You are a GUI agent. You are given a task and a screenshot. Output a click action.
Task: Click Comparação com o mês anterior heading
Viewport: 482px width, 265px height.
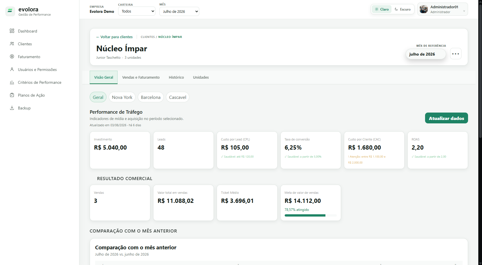click(x=136, y=248)
